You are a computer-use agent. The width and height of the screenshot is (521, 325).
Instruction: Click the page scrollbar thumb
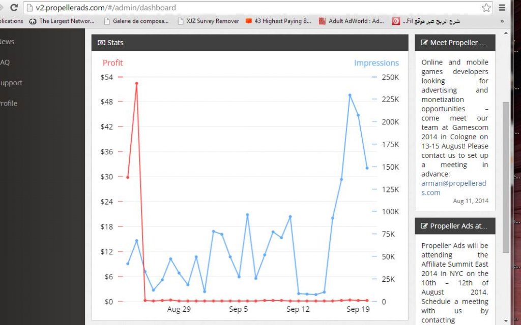point(506,177)
